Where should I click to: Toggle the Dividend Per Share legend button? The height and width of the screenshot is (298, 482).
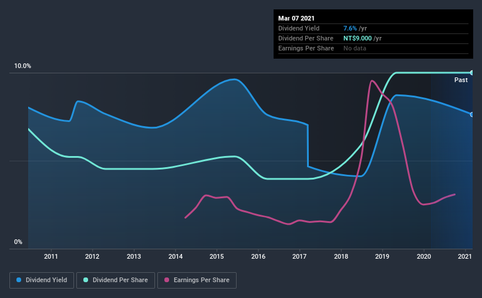pyautogui.click(x=116, y=280)
